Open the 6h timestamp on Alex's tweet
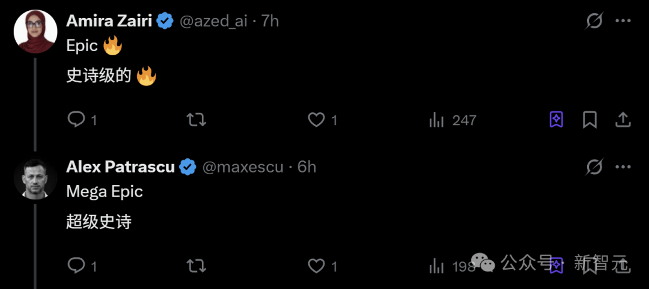Viewport: 649px width, 289px height. click(x=307, y=167)
